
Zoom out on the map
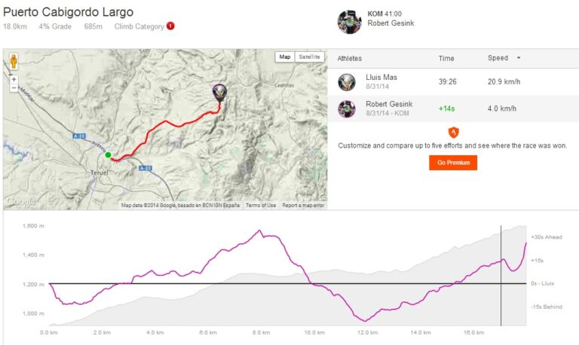click(x=14, y=88)
